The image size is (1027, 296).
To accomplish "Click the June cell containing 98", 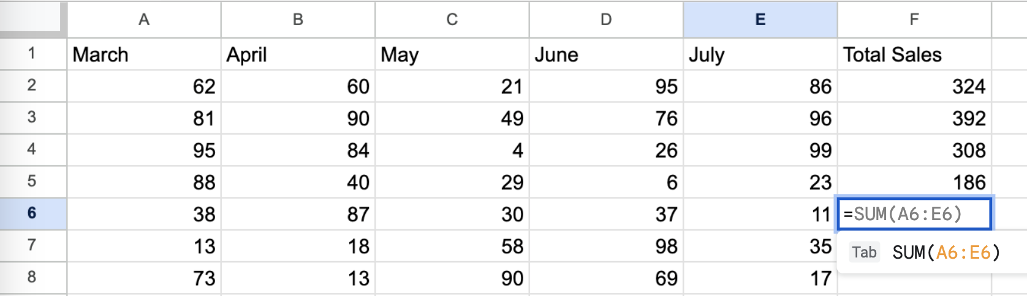I will point(606,246).
